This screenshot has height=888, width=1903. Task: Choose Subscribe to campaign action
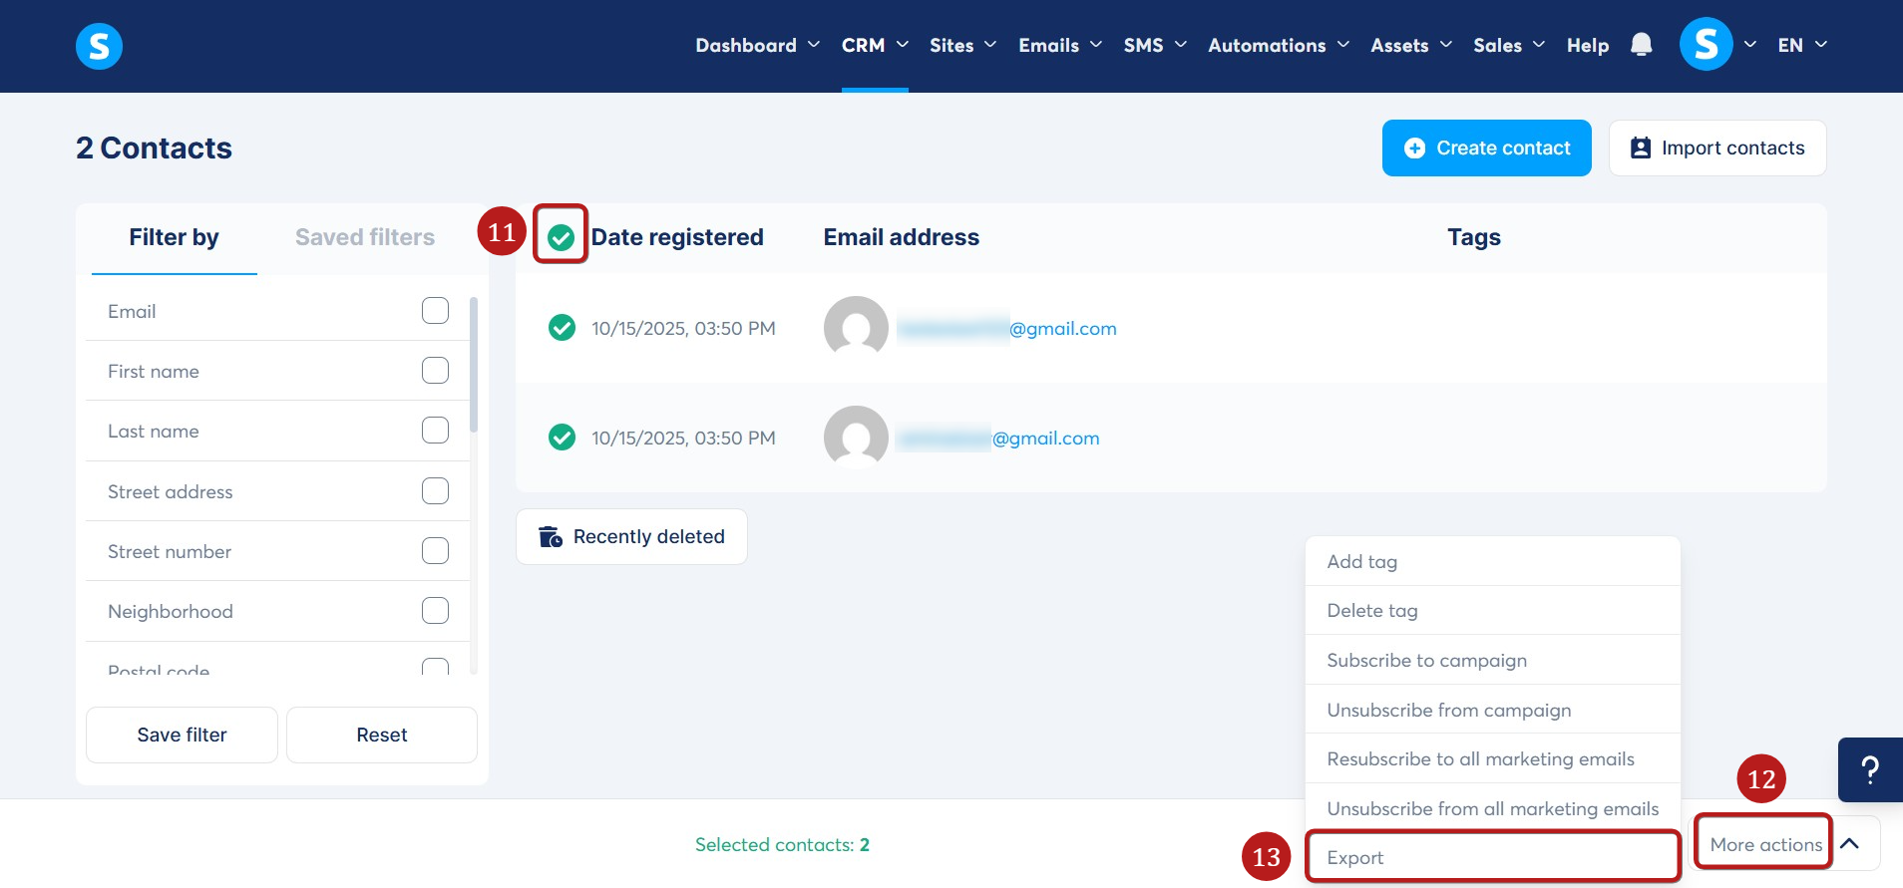coord(1492,660)
